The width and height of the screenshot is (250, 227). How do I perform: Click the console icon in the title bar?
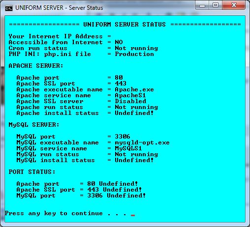[9, 8]
